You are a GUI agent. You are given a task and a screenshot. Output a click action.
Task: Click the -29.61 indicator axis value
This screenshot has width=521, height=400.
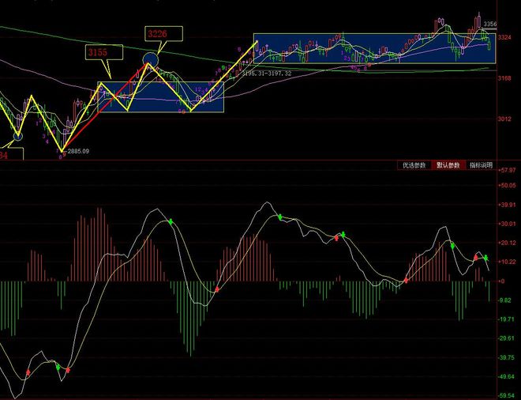507,338
